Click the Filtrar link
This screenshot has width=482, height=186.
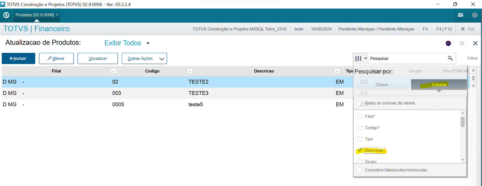pos(472,58)
